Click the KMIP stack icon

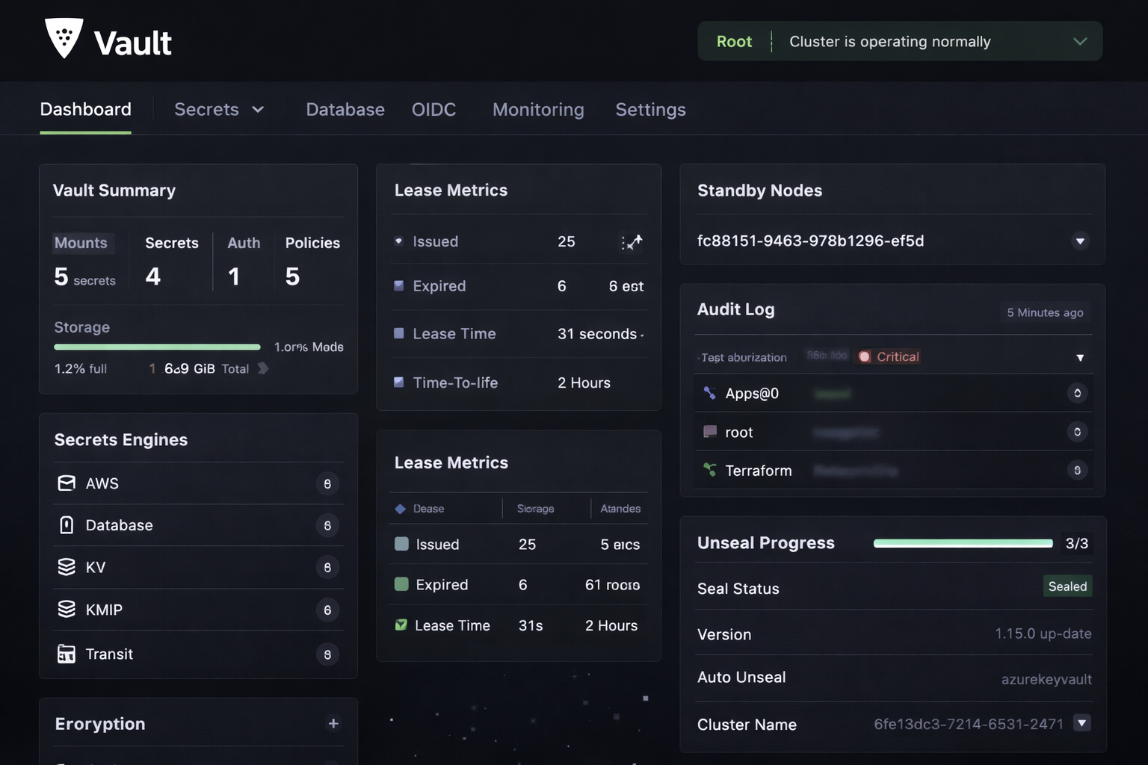pyautogui.click(x=67, y=610)
